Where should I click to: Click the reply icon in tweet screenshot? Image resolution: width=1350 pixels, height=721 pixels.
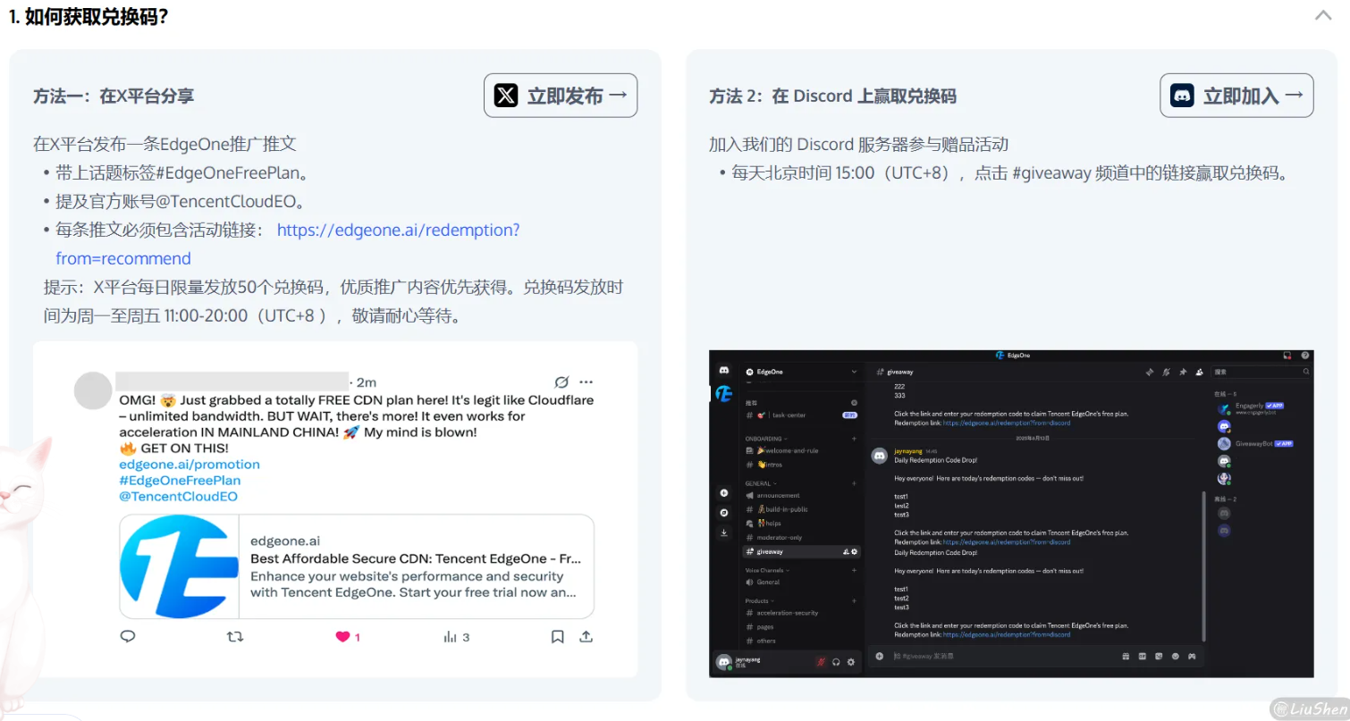(128, 637)
